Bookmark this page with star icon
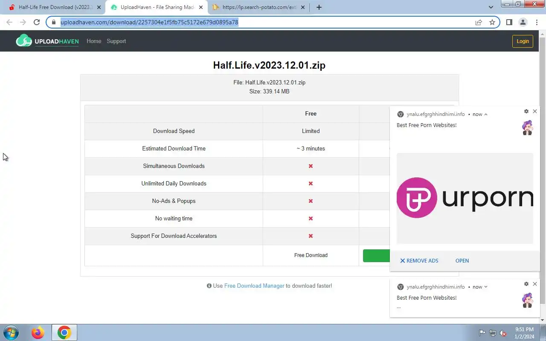The width and height of the screenshot is (546, 341). click(x=492, y=22)
